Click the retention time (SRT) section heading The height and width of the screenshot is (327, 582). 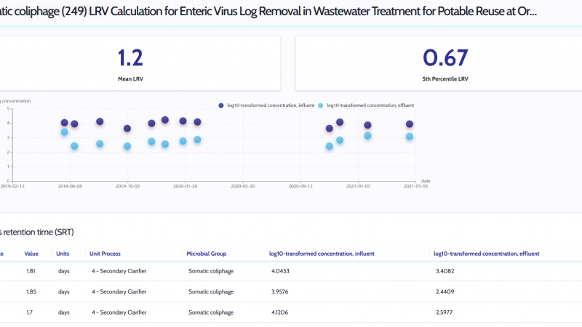pyautogui.click(x=37, y=232)
